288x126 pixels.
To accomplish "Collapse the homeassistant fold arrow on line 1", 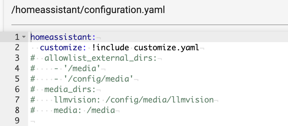I will (24, 37).
